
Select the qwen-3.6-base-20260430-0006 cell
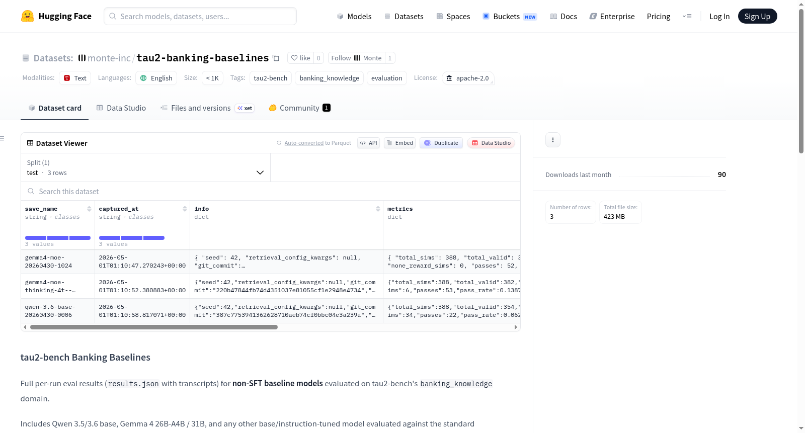(x=58, y=311)
